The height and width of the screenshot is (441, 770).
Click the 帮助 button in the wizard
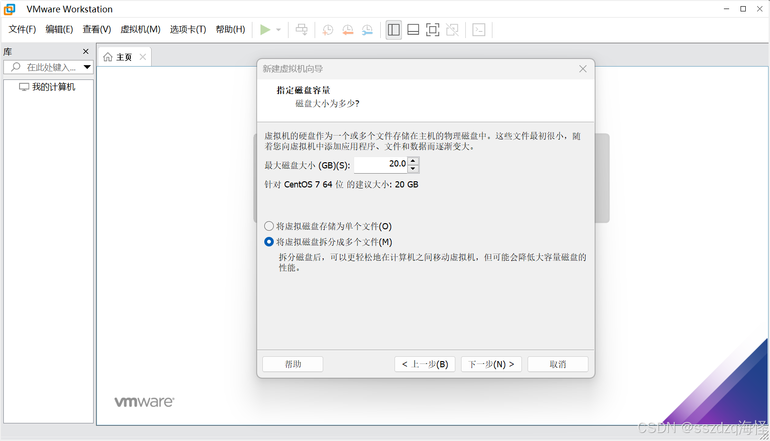[x=293, y=364]
